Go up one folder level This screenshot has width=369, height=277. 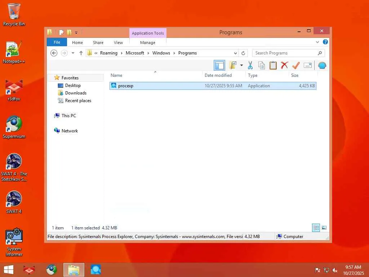pyautogui.click(x=81, y=53)
